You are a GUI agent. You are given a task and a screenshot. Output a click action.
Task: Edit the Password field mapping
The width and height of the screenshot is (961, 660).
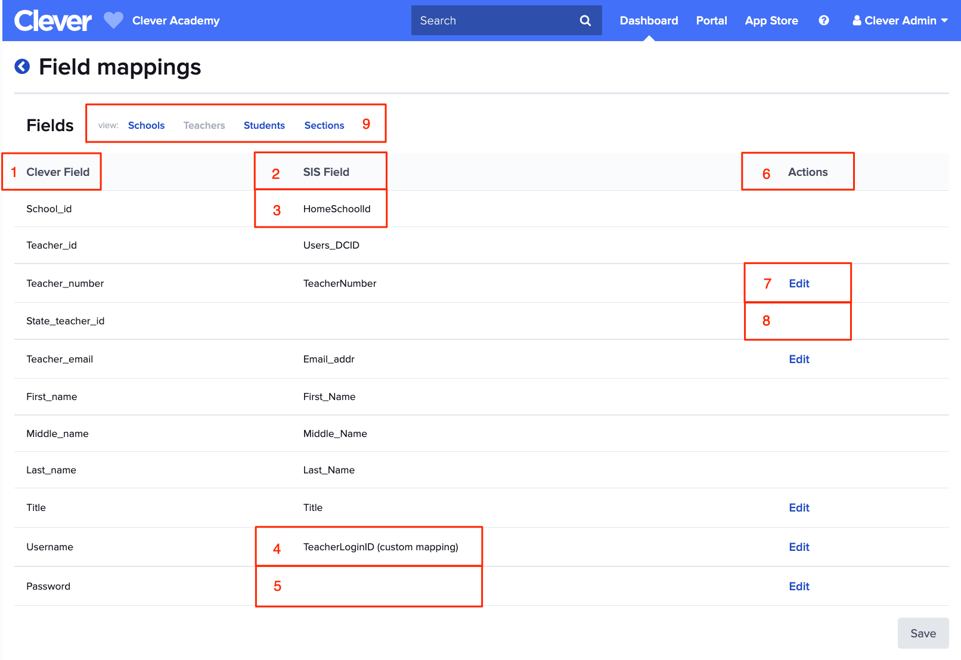(799, 586)
